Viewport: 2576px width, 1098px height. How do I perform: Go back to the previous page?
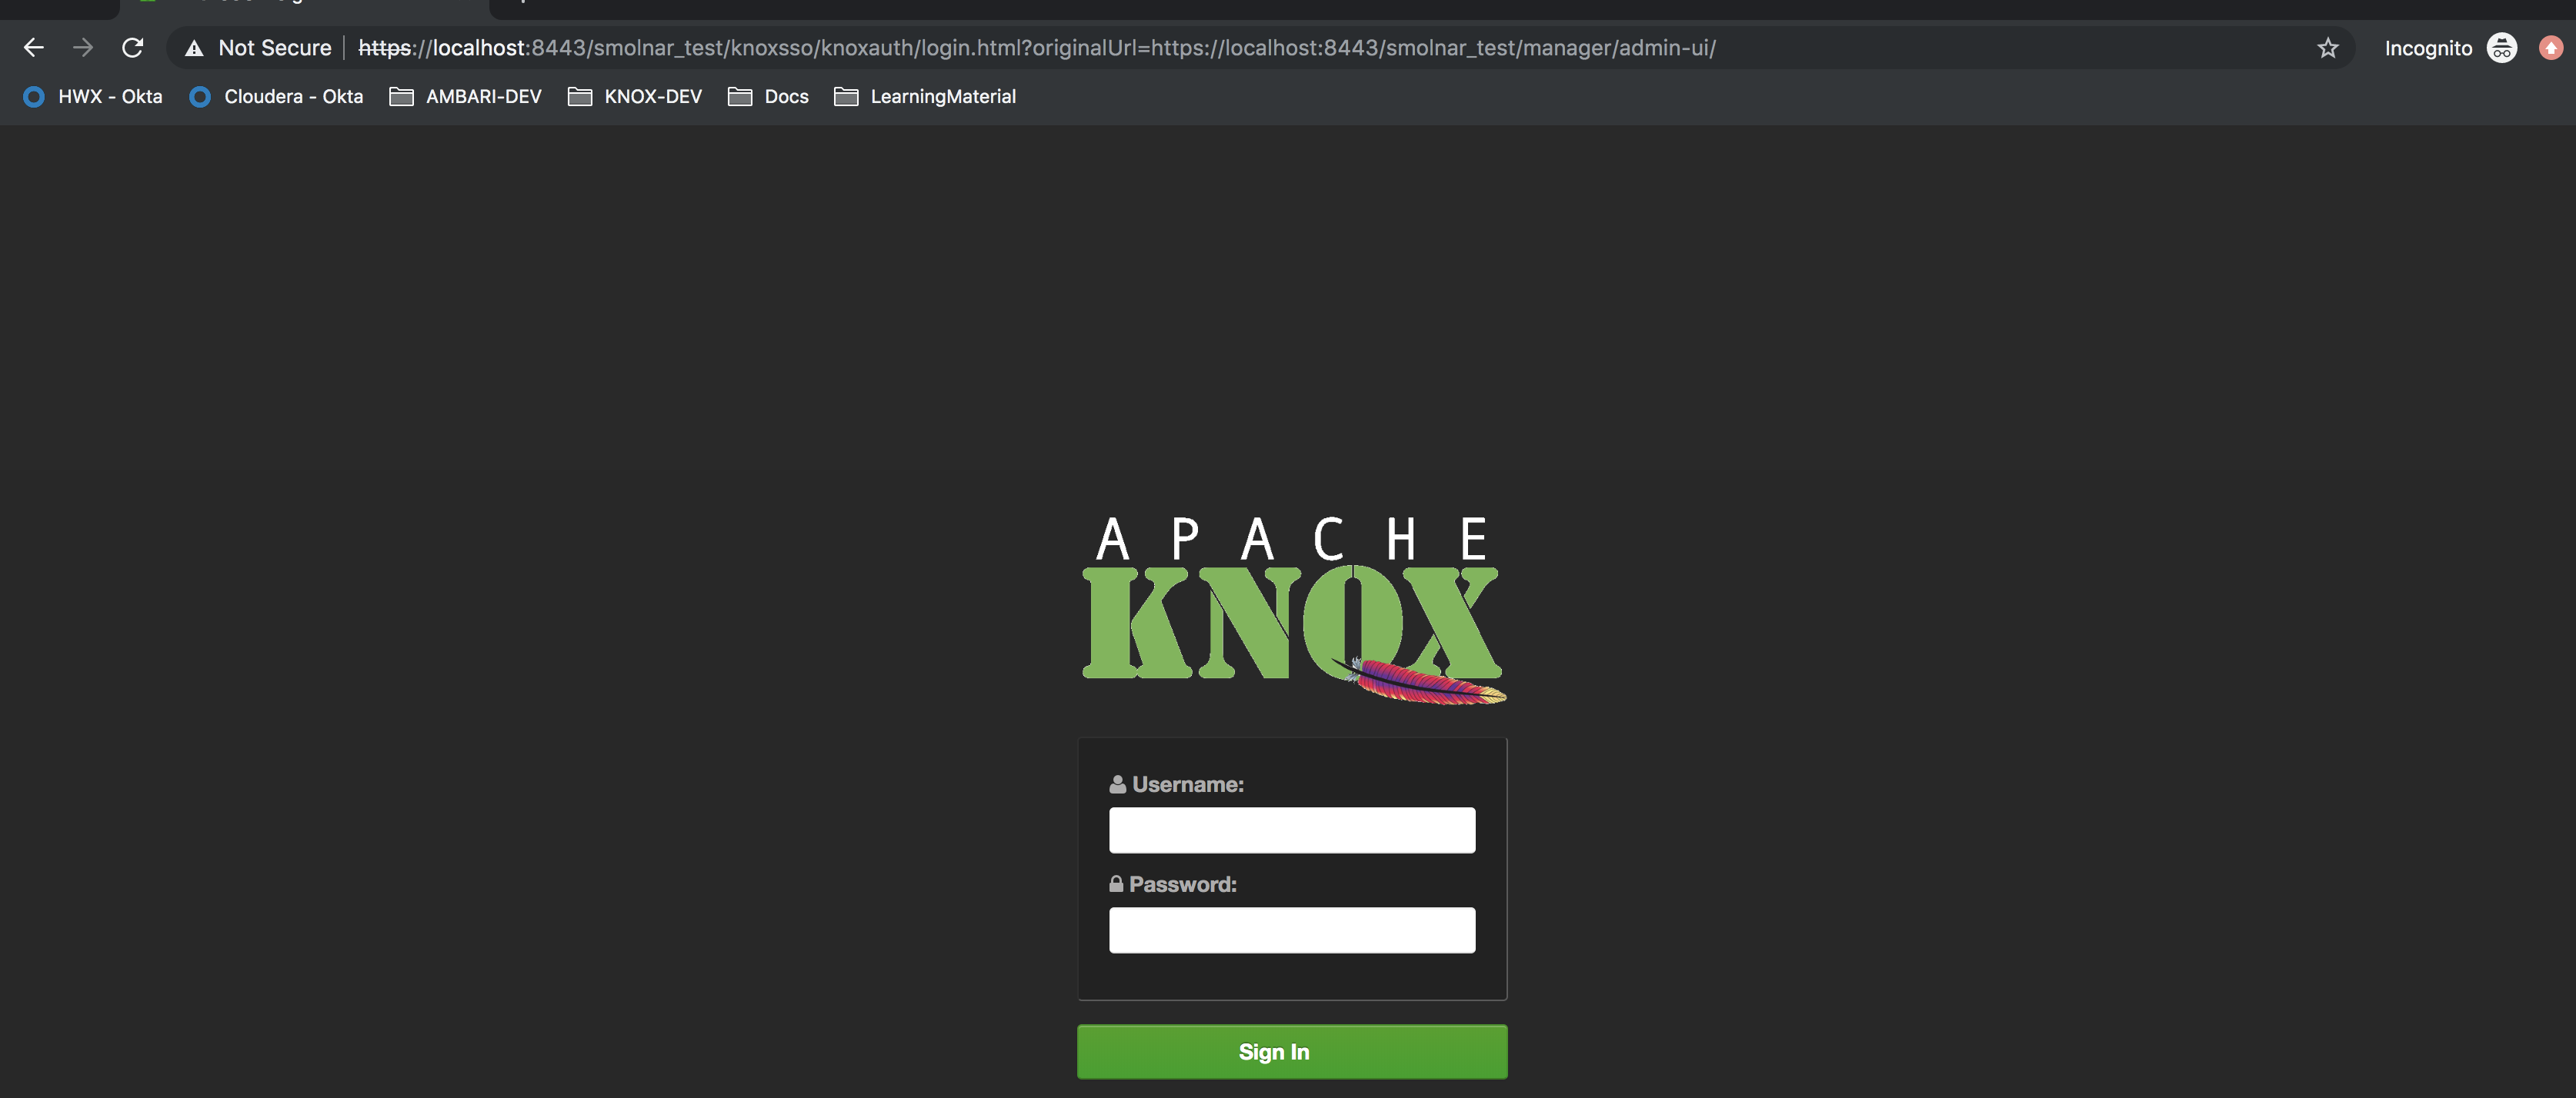[x=34, y=48]
